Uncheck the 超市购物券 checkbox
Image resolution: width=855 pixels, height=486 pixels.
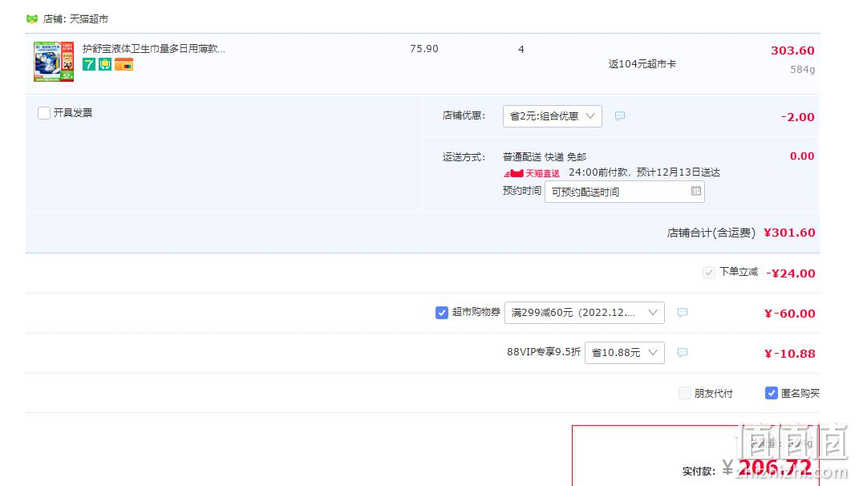(442, 313)
